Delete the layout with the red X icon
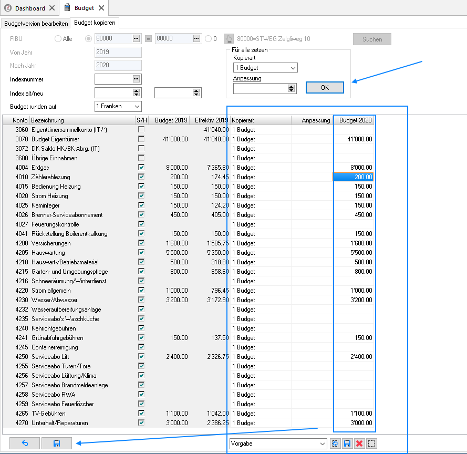This screenshot has width=467, height=454. point(359,443)
